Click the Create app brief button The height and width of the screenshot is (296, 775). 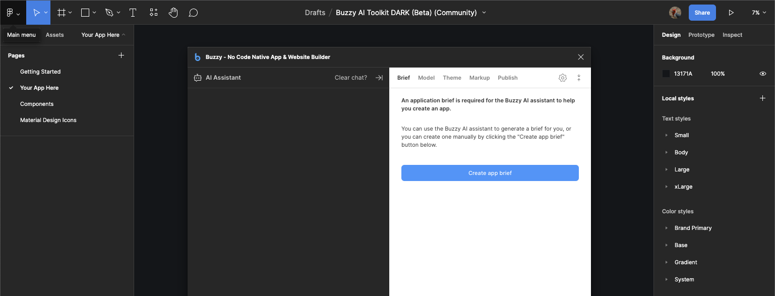point(490,173)
